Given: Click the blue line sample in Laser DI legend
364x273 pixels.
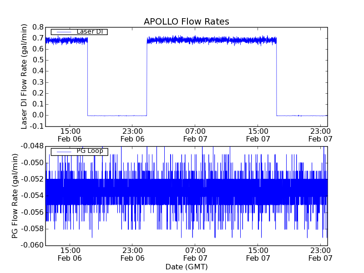Looking at the screenshot, I should [63, 31].
